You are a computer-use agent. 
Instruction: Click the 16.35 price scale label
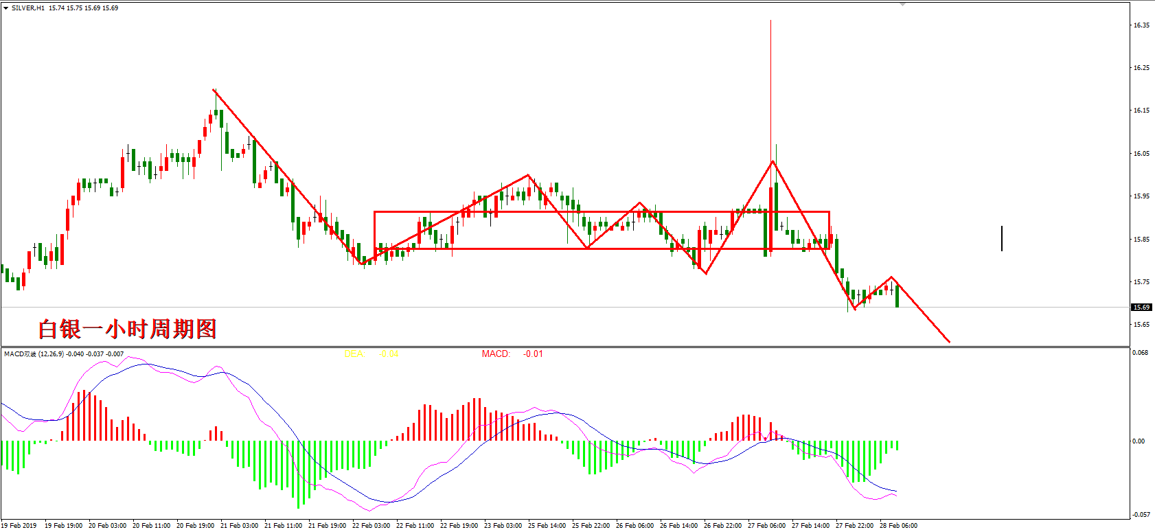[x=1141, y=25]
